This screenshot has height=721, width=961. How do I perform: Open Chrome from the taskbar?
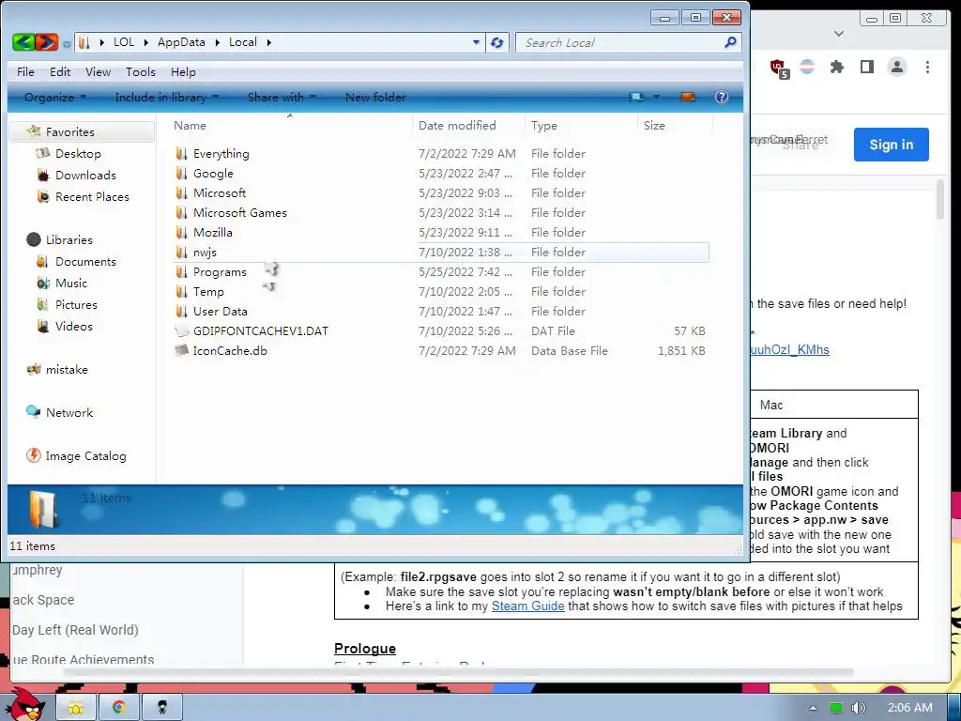click(x=119, y=708)
